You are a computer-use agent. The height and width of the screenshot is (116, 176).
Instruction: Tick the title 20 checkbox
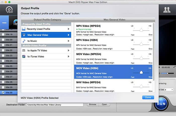pos(3,40)
